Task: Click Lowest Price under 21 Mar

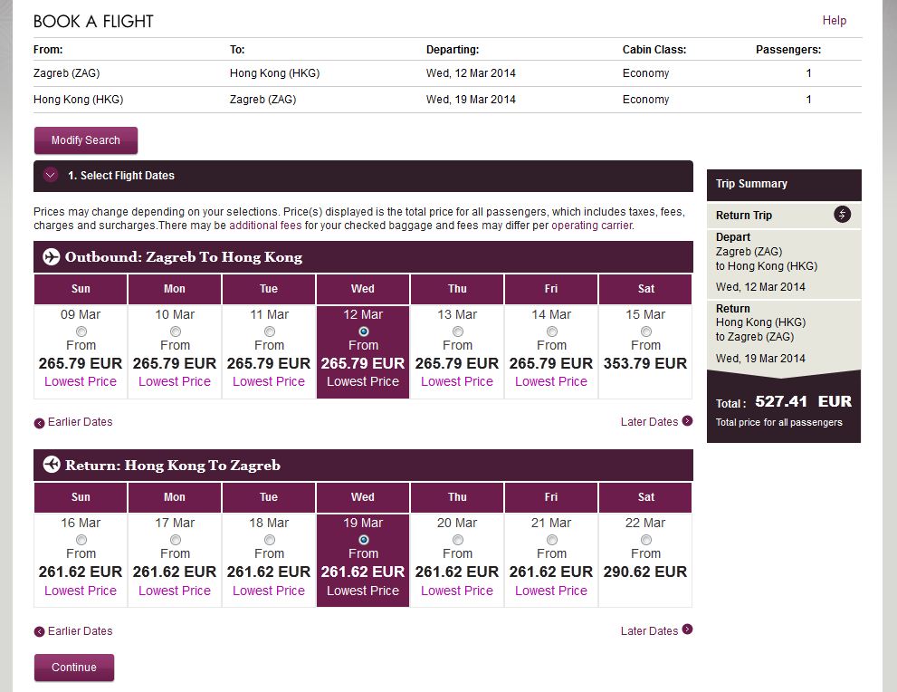Action: click(551, 591)
